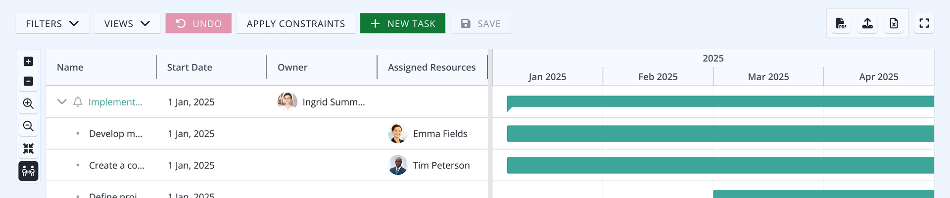This screenshot has width=950, height=198.
Task: Export chart as PDF
Action: pyautogui.click(x=841, y=23)
